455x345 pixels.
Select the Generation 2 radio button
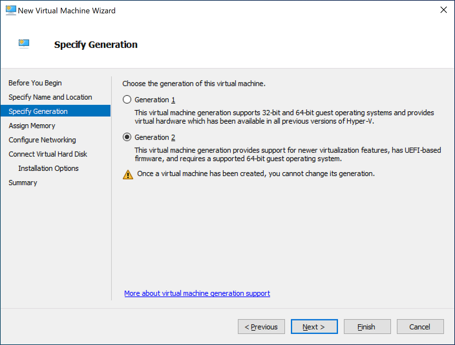coord(127,137)
